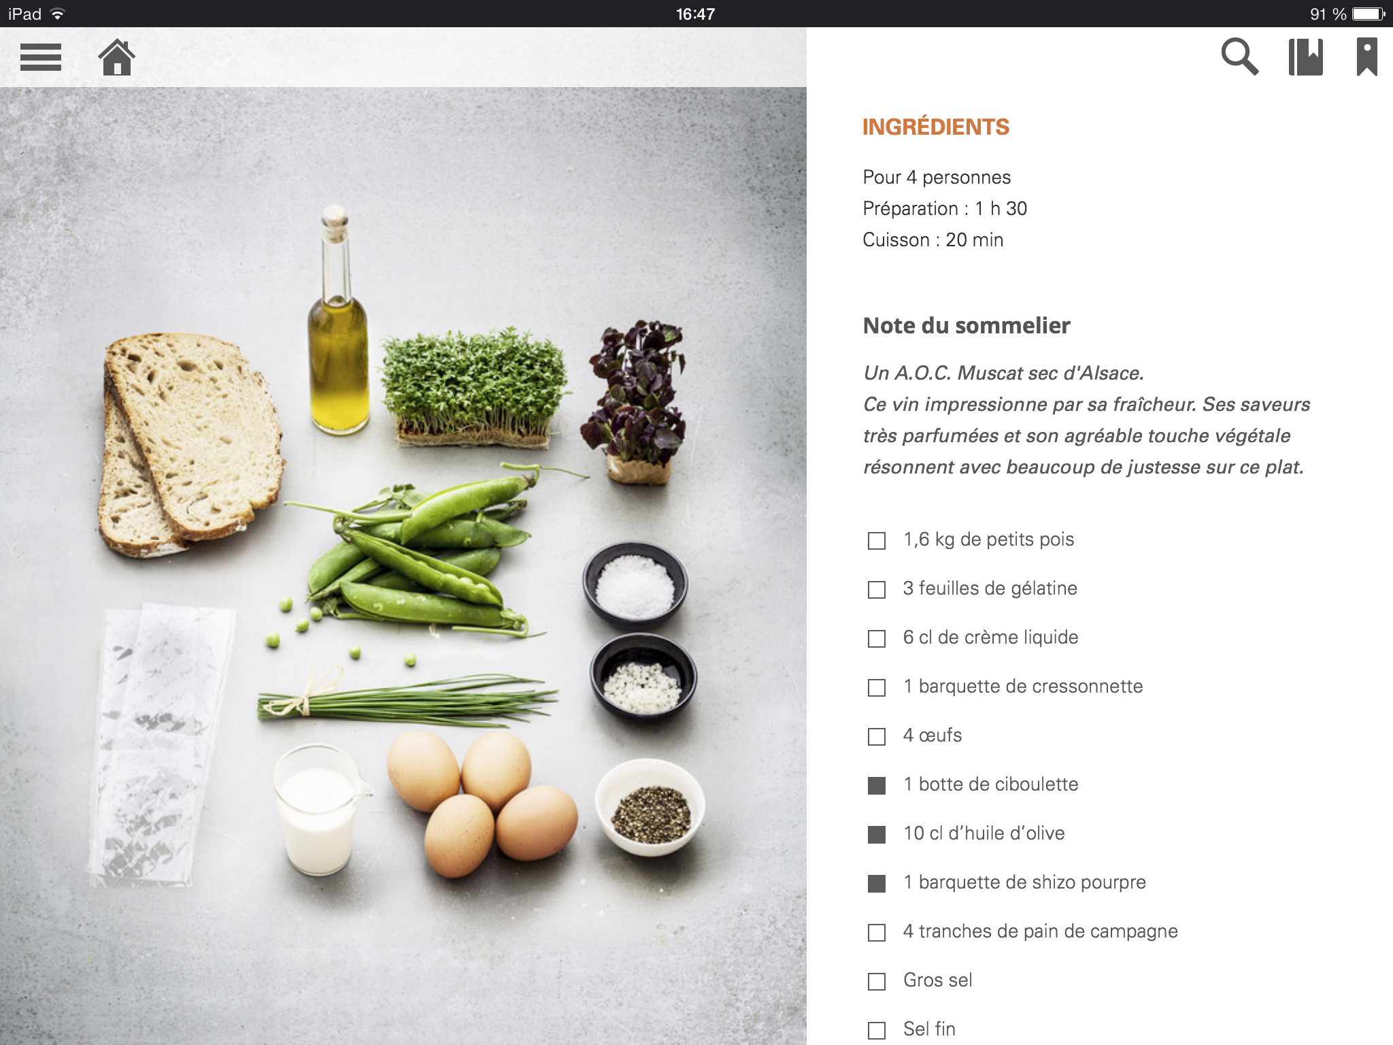The width and height of the screenshot is (1393, 1045).
Task: Check the crème liquide checkbox
Action: click(877, 639)
